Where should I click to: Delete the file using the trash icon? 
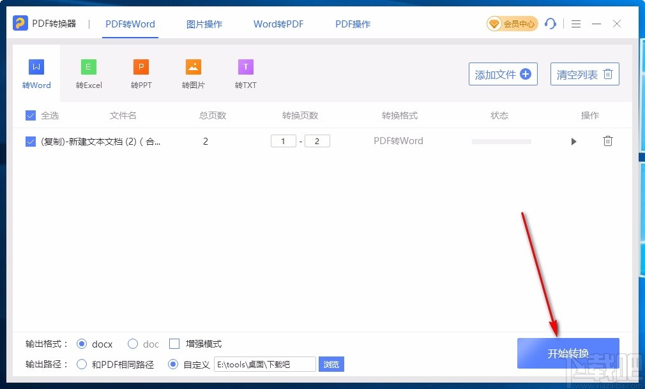607,141
